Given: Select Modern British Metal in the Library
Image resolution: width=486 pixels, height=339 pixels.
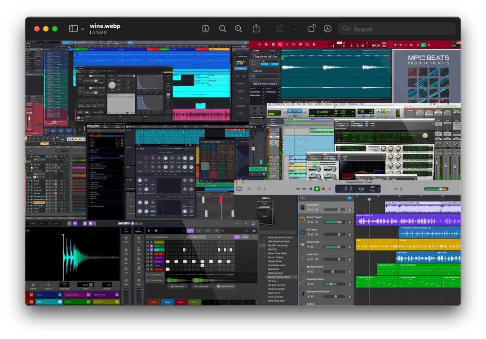Looking at the screenshot, I should tap(278, 277).
